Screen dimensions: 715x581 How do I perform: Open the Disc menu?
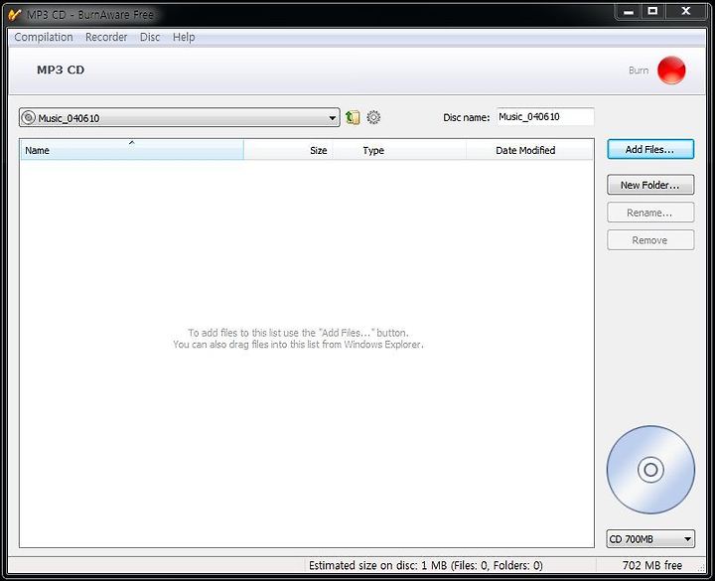point(150,37)
